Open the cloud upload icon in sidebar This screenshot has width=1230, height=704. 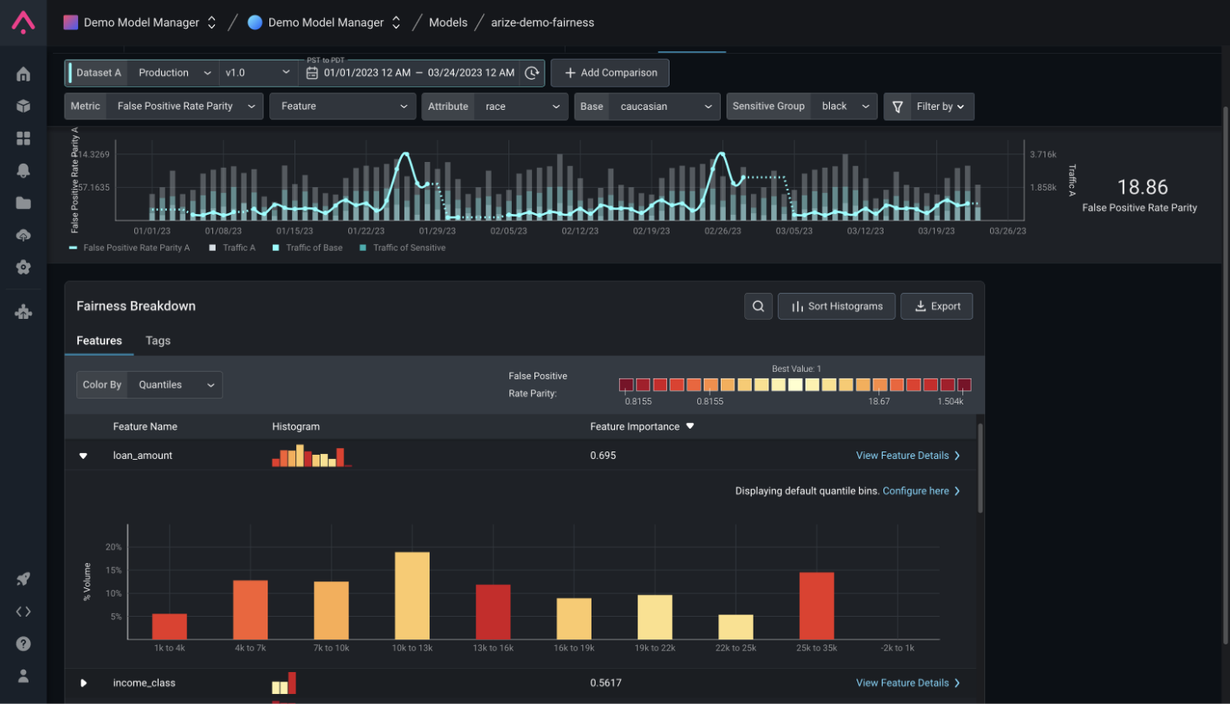(x=23, y=235)
